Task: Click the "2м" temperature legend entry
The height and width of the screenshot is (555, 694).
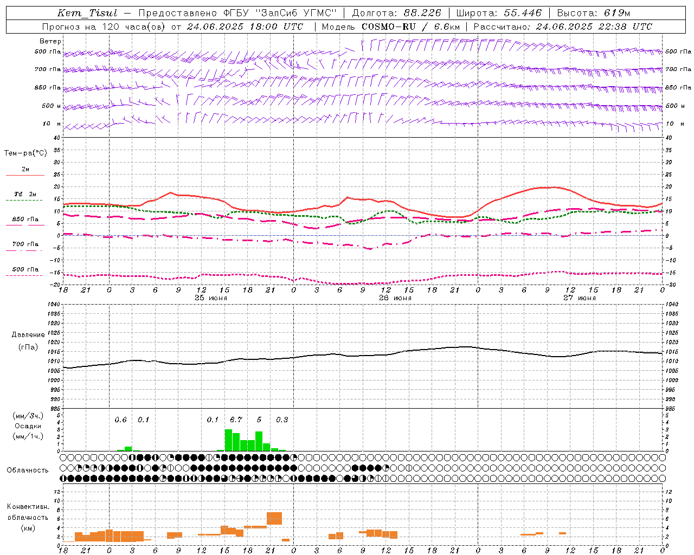Action: tap(25, 170)
